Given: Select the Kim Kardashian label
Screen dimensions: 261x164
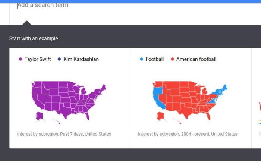Looking at the screenshot, I should 81,59.
